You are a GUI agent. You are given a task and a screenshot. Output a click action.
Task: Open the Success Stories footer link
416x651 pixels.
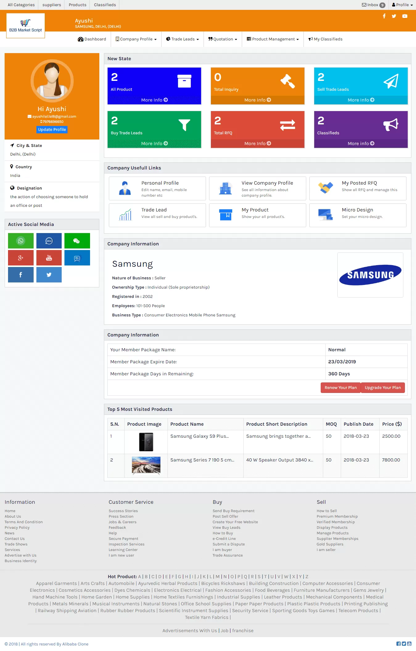123,511
